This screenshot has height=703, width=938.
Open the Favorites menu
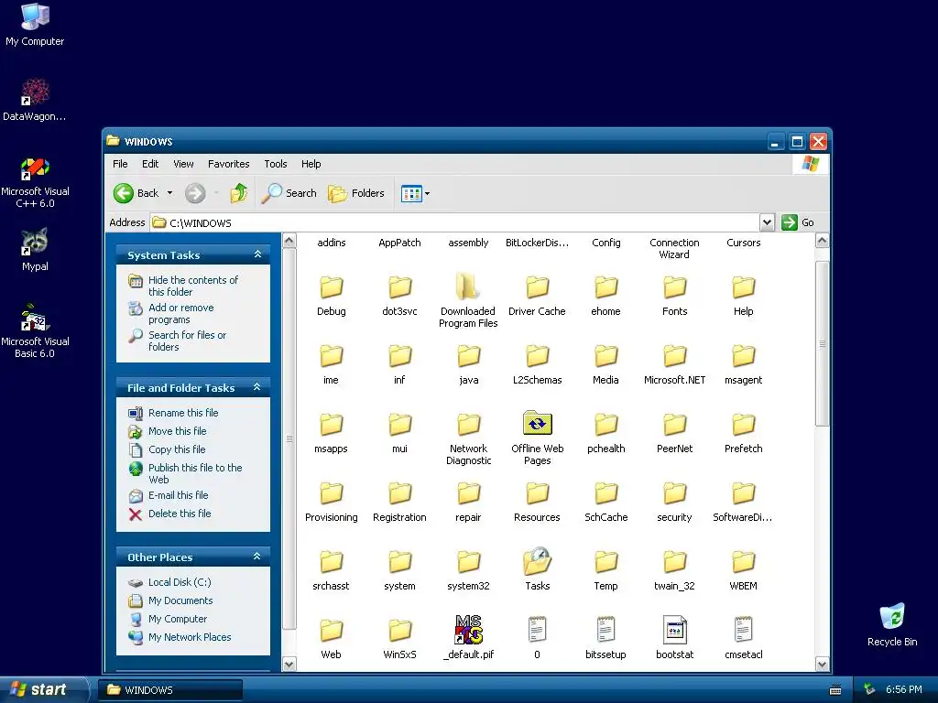[x=228, y=164]
